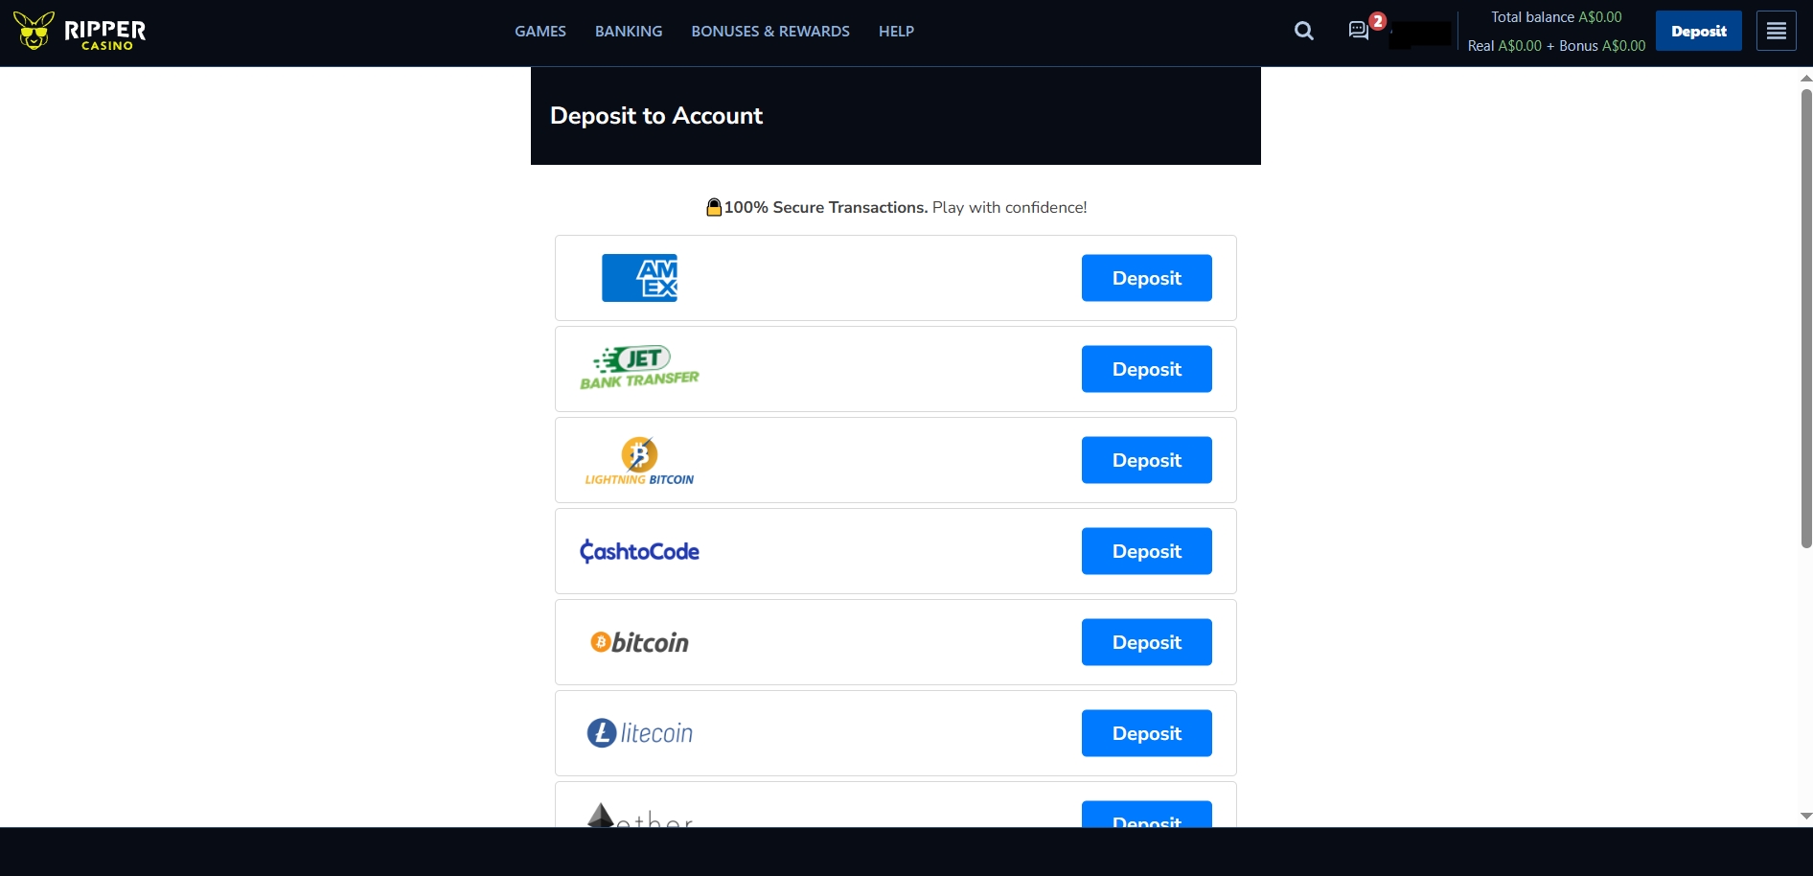Deposit via Jet Bank Transfer
Viewport: 1813px width, 876px height.
pos(1146,369)
